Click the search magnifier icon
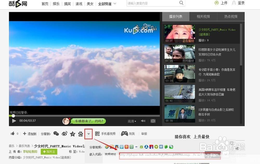The image size is (260, 164). click(x=181, y=3)
